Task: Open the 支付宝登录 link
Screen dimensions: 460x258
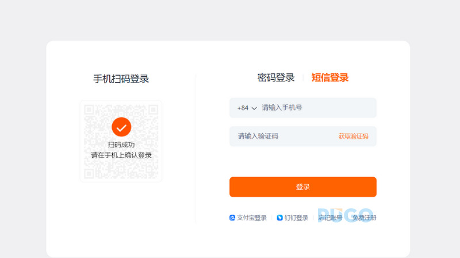Action: 252,218
